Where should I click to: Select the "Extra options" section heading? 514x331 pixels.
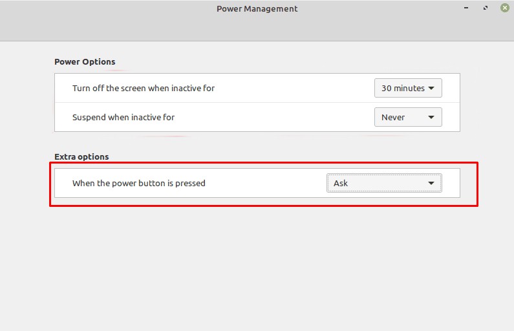click(81, 156)
